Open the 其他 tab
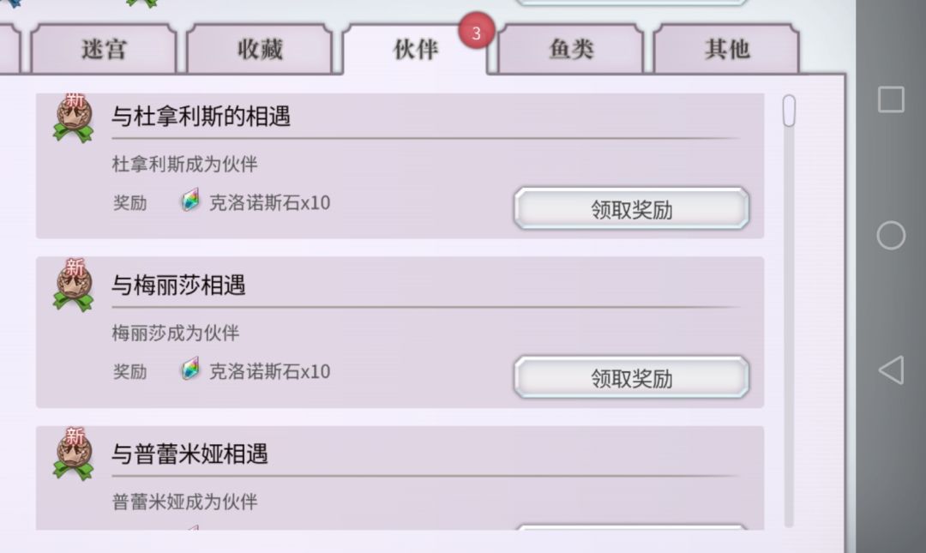 point(727,50)
